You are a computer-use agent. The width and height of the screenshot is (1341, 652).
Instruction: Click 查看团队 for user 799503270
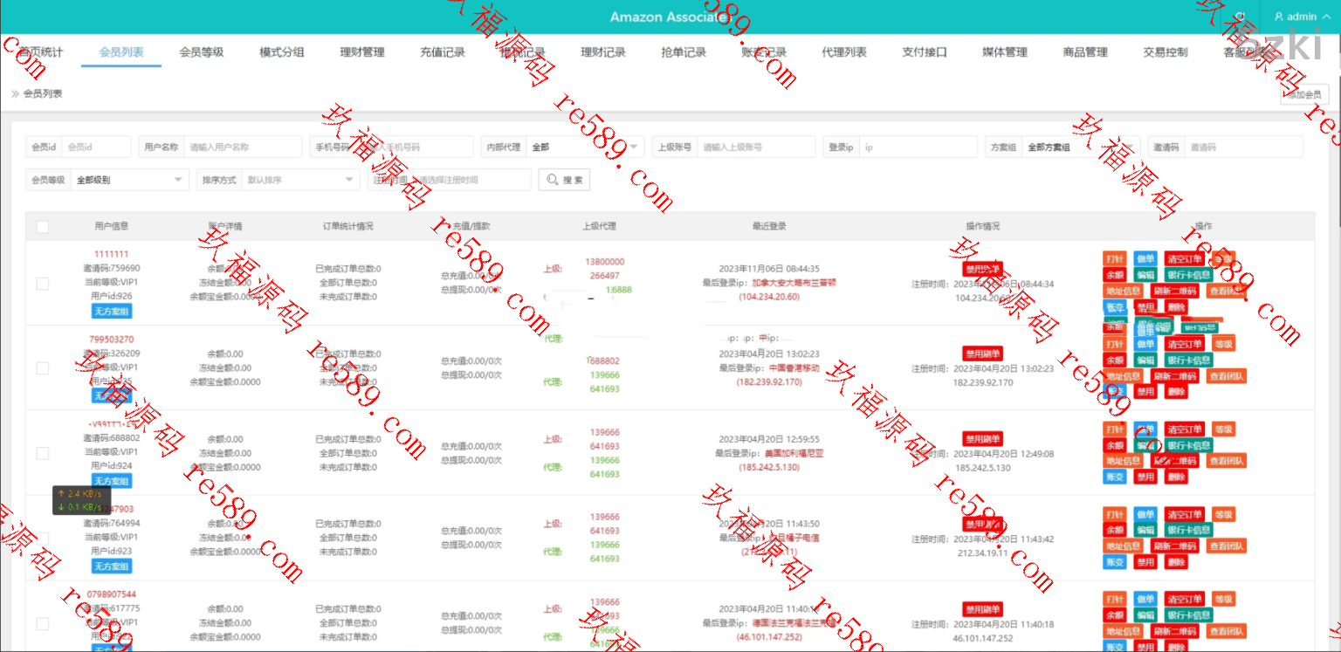(1227, 376)
